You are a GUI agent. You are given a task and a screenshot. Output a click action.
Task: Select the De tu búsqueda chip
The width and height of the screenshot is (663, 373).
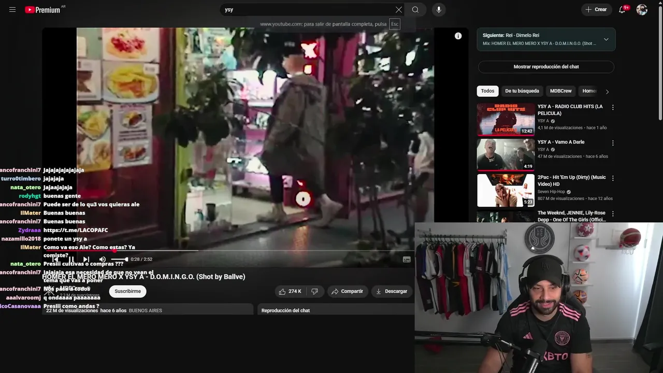coord(522,91)
